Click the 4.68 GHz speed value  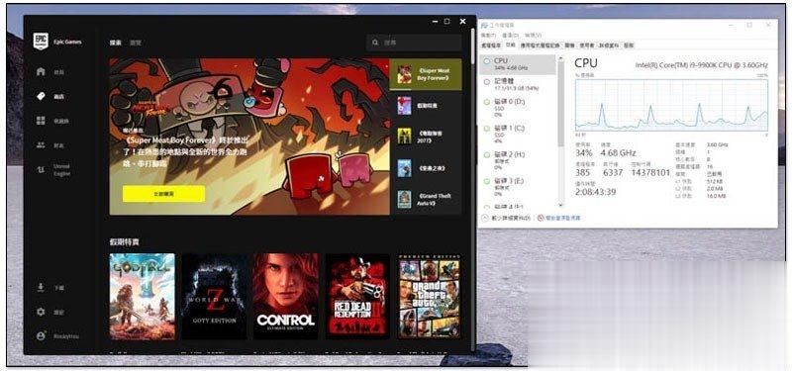pyautogui.click(x=618, y=152)
